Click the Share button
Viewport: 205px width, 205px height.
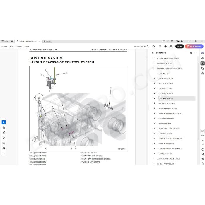coord(180,46)
